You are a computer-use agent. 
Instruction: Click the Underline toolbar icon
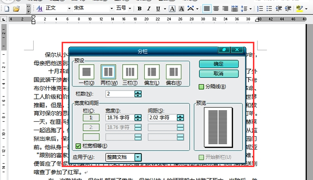coord(158,8)
